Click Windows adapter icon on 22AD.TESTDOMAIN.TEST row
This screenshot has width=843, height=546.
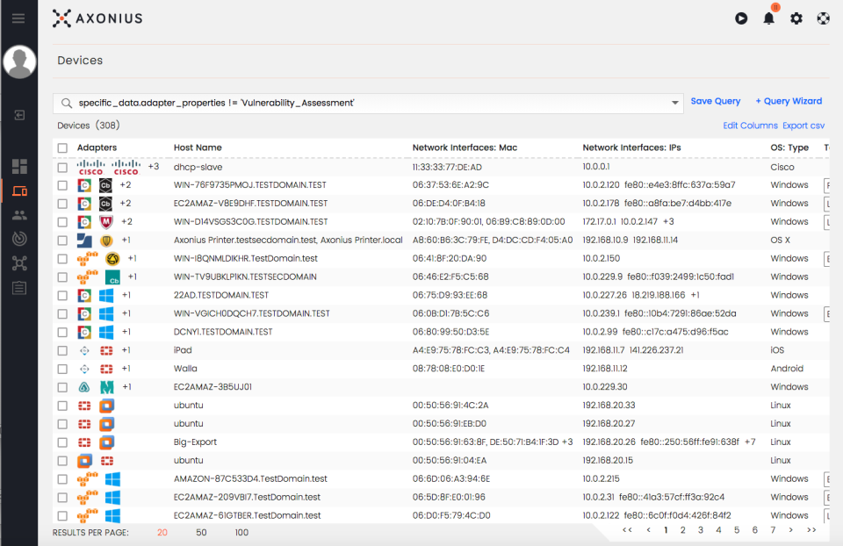[106, 296]
